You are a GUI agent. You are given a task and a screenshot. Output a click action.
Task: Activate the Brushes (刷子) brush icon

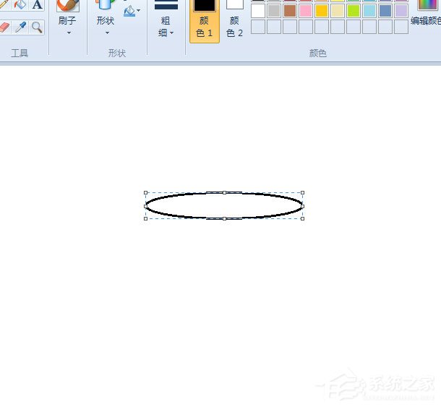(67, 6)
